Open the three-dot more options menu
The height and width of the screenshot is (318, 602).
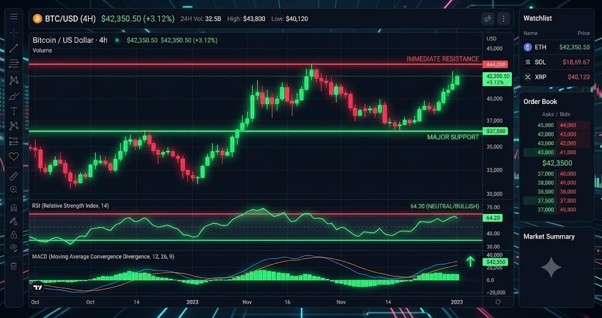coord(503,18)
